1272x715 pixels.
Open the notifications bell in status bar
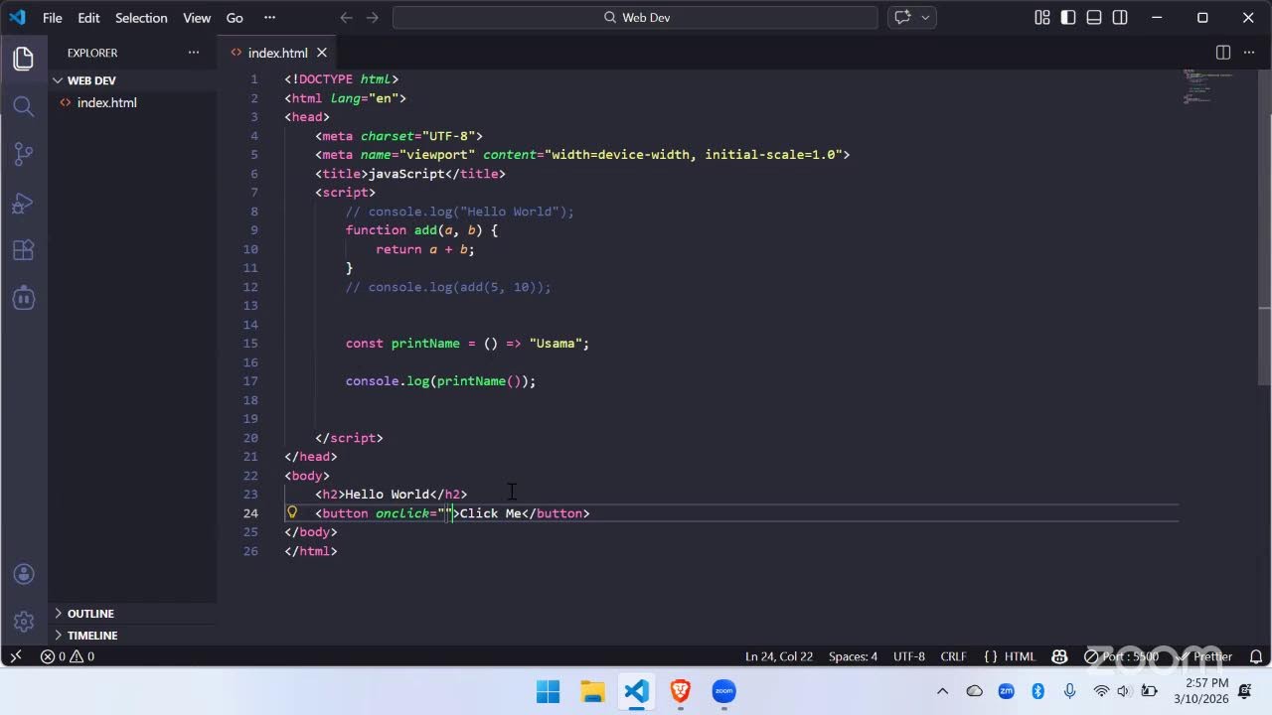coord(1256,656)
